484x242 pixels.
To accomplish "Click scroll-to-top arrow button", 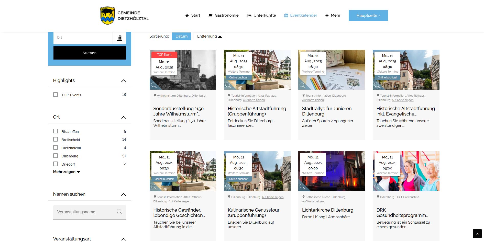I will [x=477, y=234].
